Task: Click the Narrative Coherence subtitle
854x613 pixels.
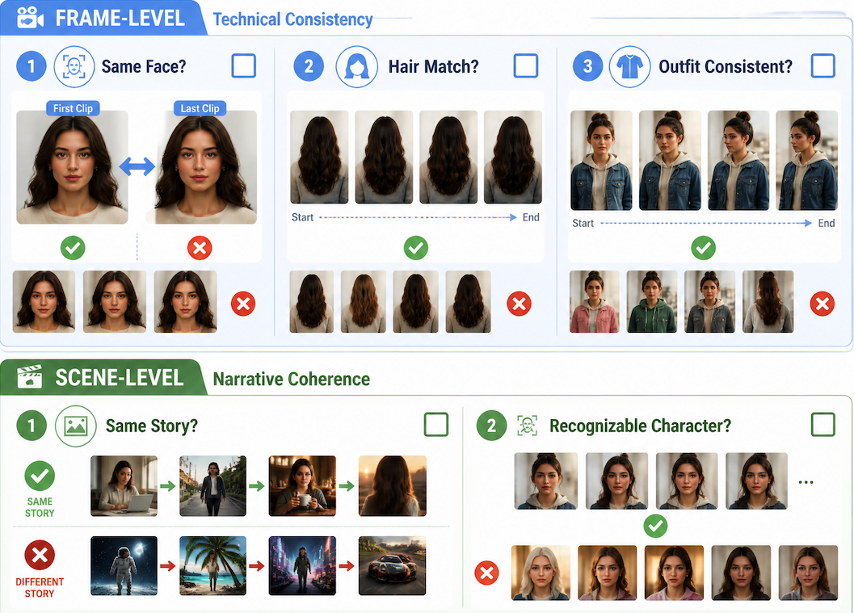Action: coord(292,379)
